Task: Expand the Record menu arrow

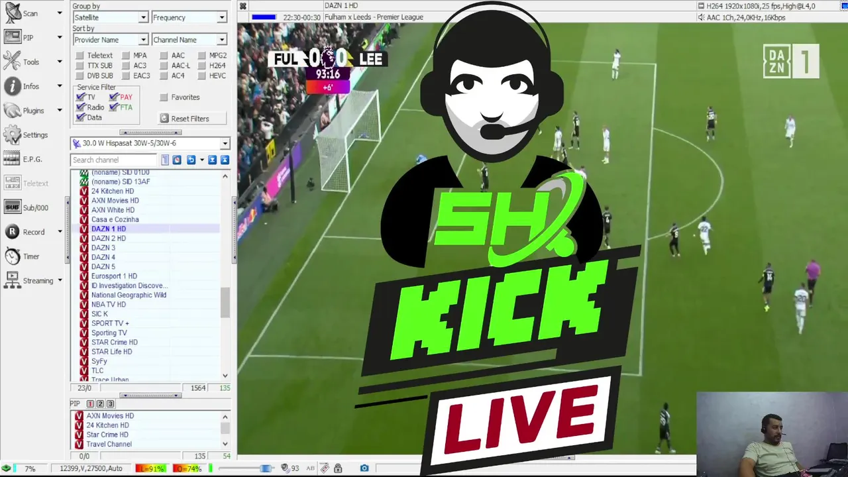Action: (x=60, y=232)
